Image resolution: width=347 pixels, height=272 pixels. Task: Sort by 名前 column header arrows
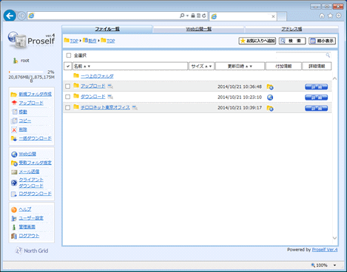pos(87,67)
